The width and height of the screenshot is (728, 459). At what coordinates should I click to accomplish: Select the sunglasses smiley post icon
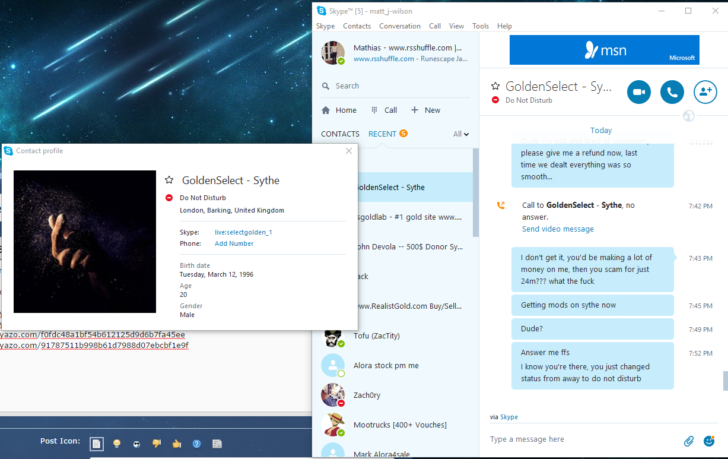[136, 444]
